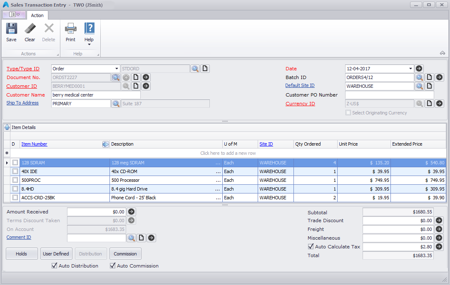This screenshot has width=450, height=285.
Task: Expand Customer ID details arrow
Action: click(x=146, y=86)
